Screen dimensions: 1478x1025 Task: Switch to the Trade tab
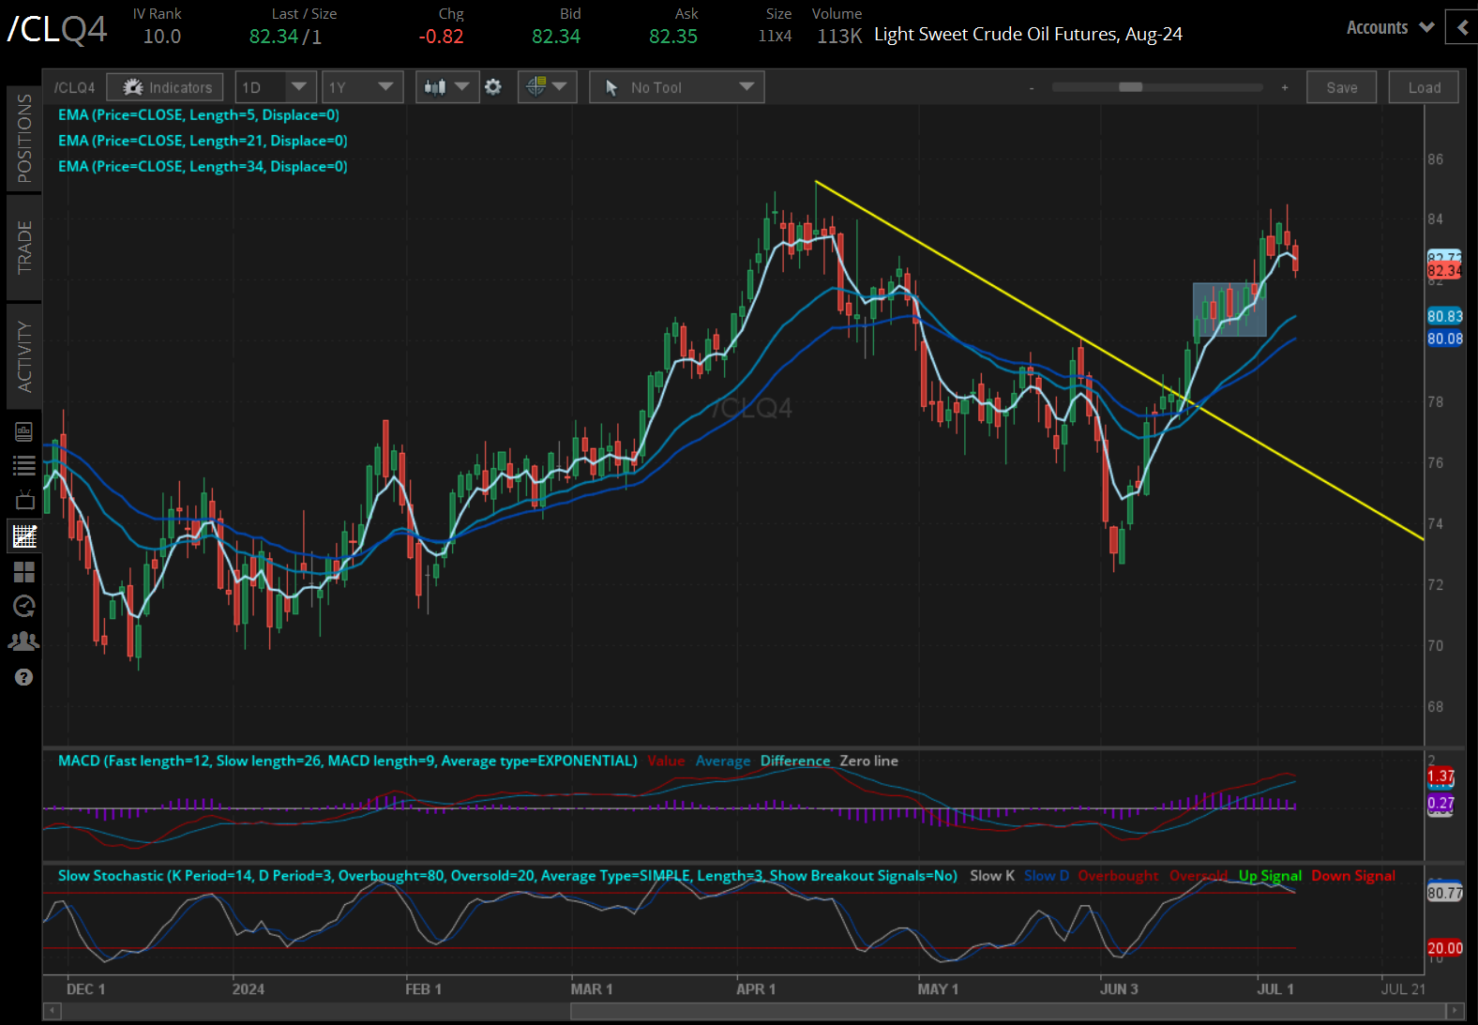coord(24,247)
